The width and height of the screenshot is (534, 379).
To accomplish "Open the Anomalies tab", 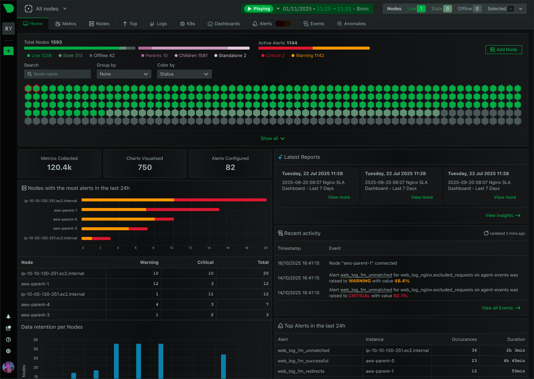I will coord(351,23).
